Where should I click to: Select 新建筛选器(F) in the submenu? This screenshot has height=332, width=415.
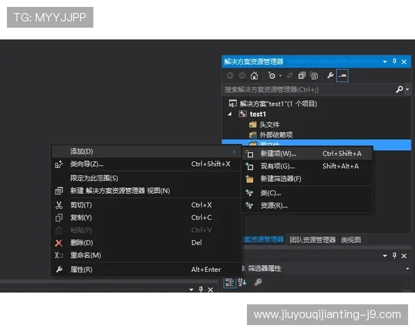pos(307,179)
